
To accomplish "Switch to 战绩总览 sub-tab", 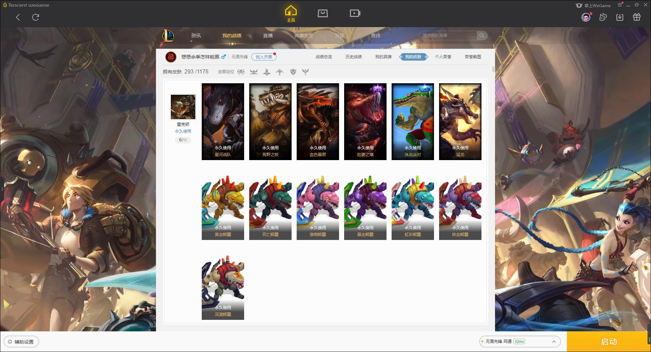I will (x=324, y=57).
